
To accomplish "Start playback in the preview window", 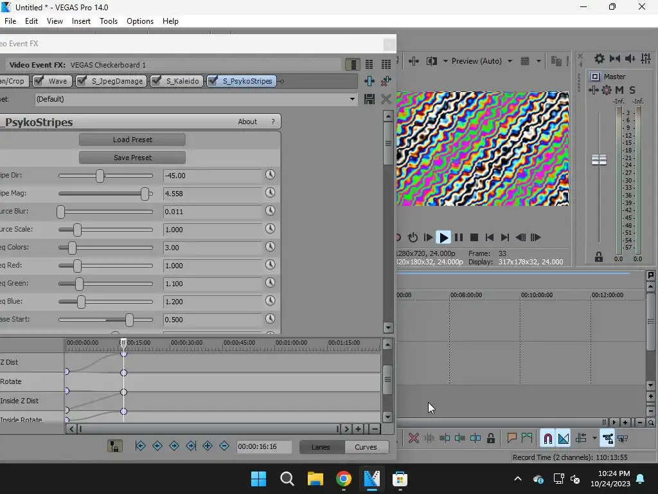I will click(x=443, y=237).
